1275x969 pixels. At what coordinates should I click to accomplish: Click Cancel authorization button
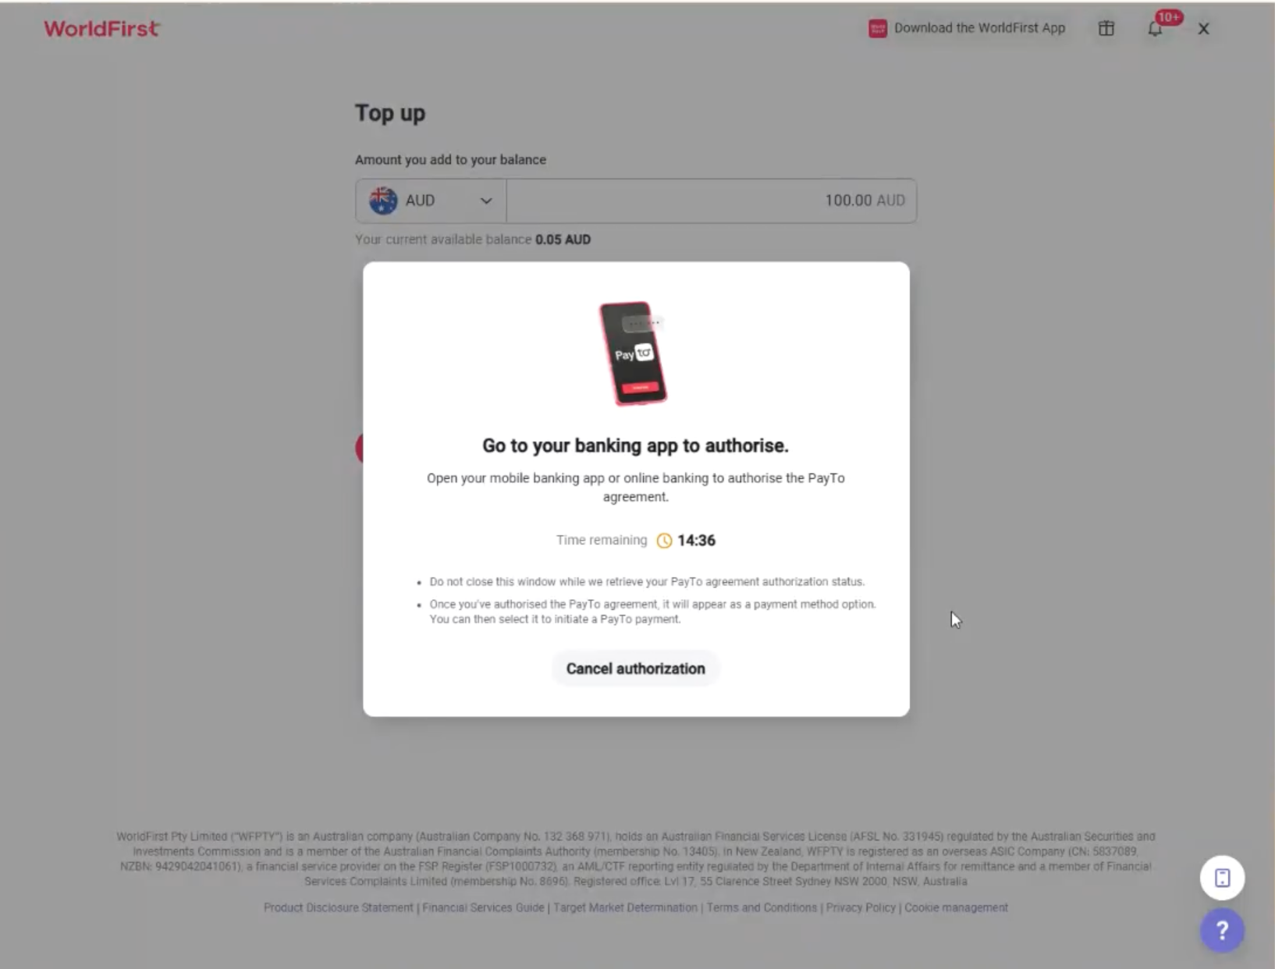click(x=635, y=669)
